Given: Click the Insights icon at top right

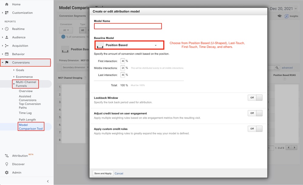Looking at the screenshot, I should pyautogui.click(x=287, y=16).
